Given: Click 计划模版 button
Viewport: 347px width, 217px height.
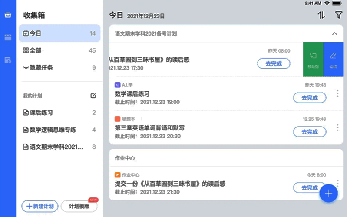Looking at the screenshot, I should pyautogui.click(x=79, y=206).
